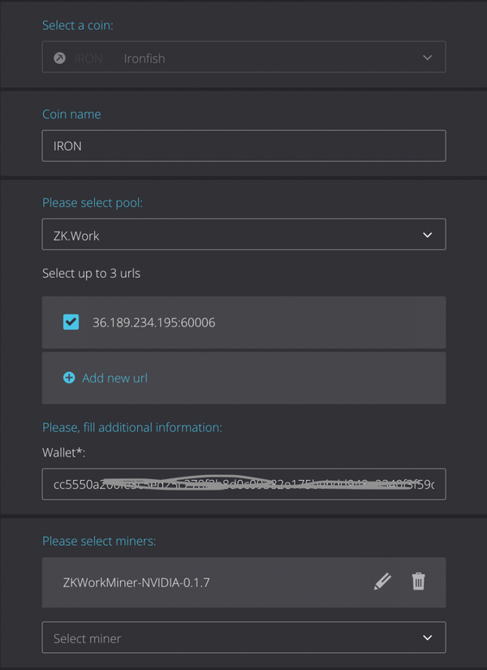Open the ZK.Work pool dropdown arrow
This screenshot has width=487, height=670.
[x=428, y=236]
